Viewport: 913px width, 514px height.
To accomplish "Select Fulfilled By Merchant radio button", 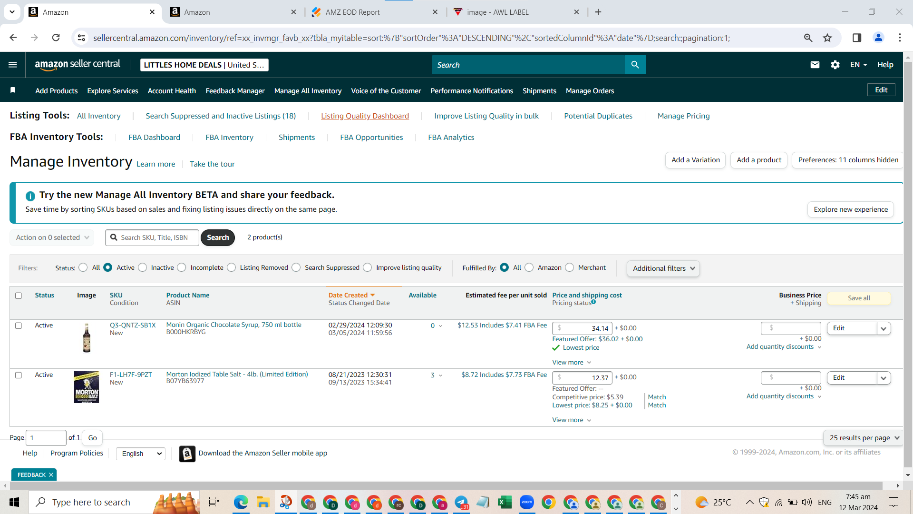I will [570, 267].
